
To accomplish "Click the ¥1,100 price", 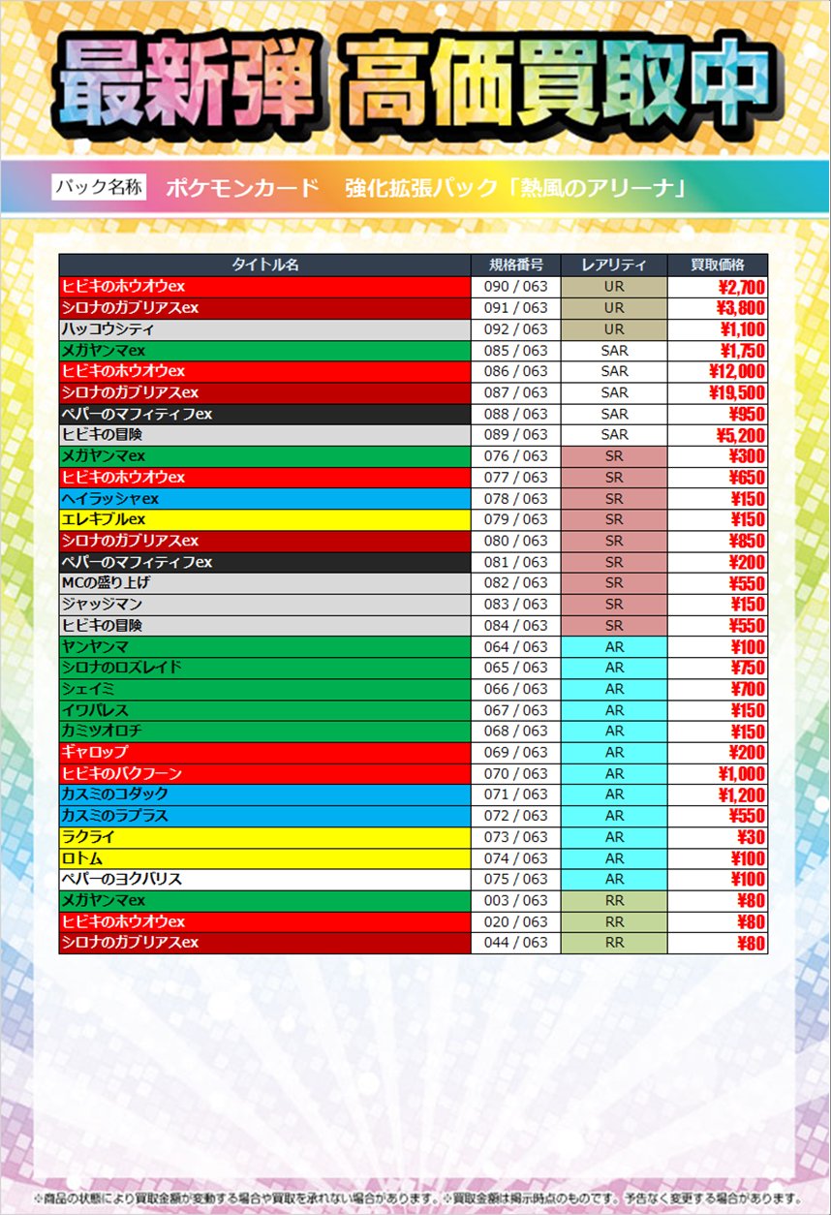I will [x=742, y=329].
